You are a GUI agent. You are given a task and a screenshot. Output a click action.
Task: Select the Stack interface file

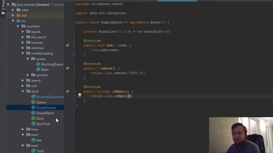(40, 119)
